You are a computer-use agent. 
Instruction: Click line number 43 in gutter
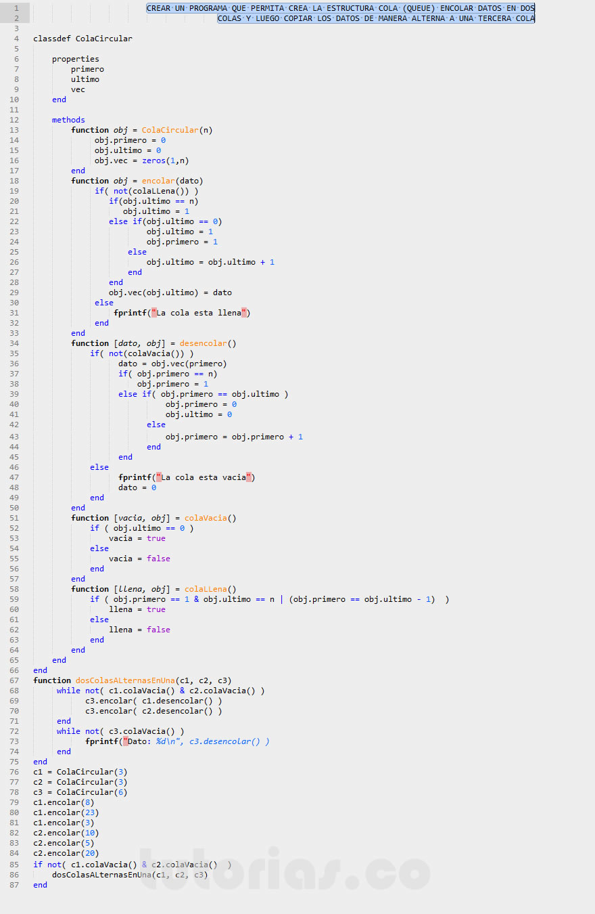[x=15, y=437]
